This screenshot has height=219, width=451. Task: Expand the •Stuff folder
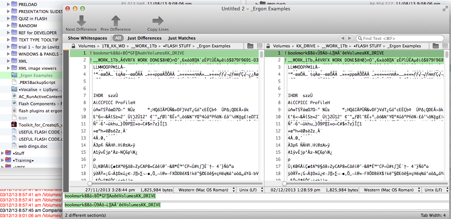[3, 153]
